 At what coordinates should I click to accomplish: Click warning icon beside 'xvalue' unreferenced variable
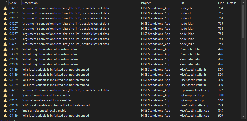tap(5, 100)
